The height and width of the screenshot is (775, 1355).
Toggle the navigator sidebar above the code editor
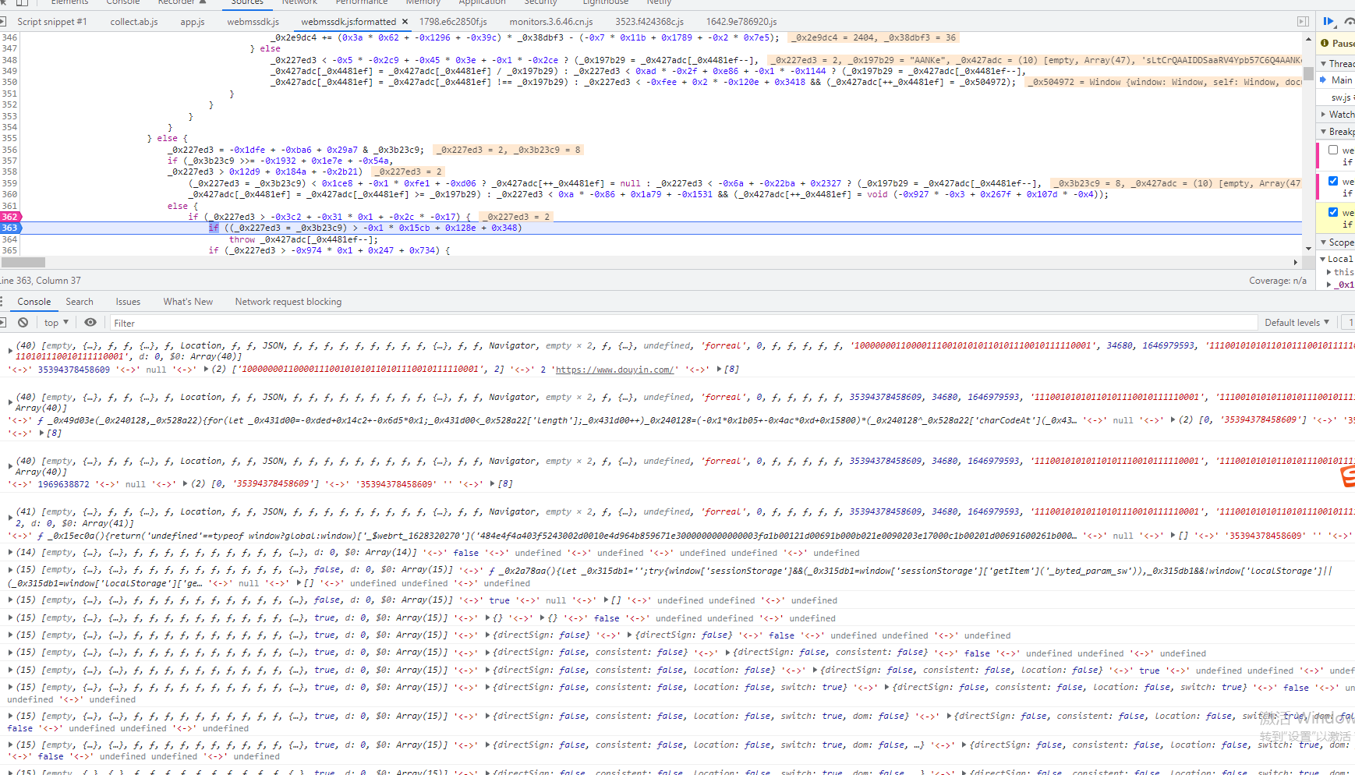tap(3, 21)
